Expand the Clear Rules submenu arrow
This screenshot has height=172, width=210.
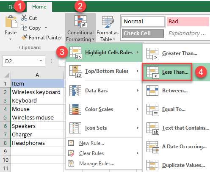tap(138, 153)
